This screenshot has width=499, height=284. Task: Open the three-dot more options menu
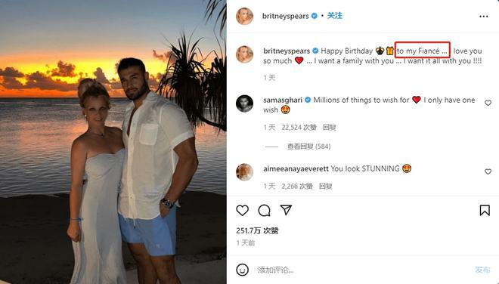tap(483, 16)
